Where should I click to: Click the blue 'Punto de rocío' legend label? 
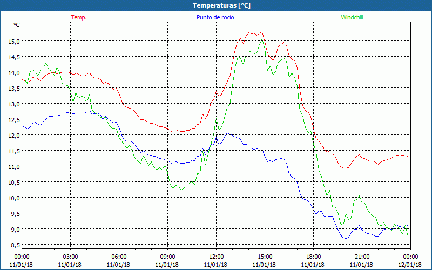click(x=215, y=17)
